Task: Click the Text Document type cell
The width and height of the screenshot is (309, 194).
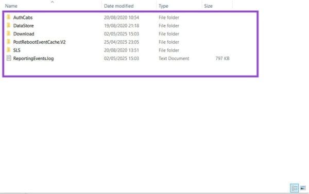Action: coord(174,59)
